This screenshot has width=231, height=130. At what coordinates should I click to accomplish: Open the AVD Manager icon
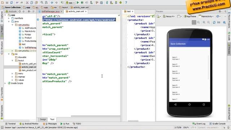tap(112, 3)
